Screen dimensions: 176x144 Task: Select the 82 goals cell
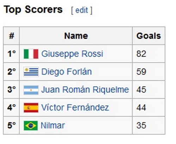click(x=149, y=54)
